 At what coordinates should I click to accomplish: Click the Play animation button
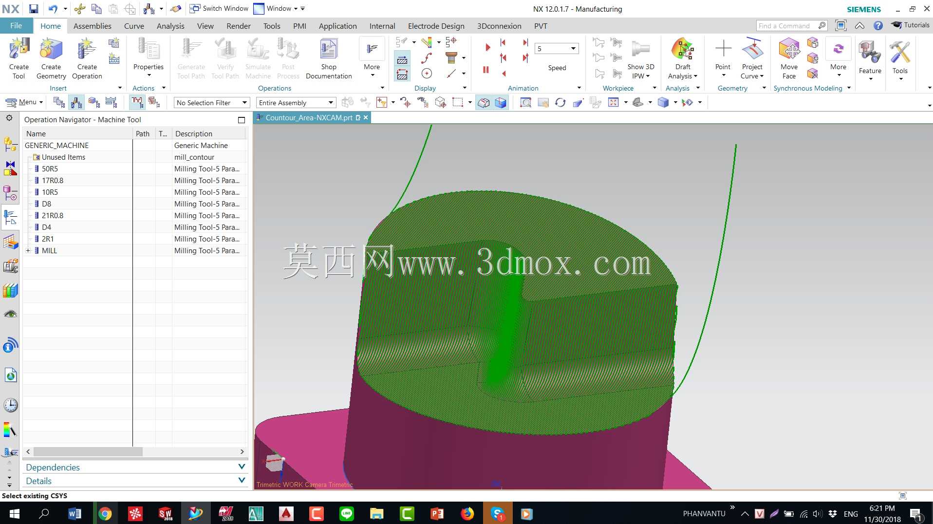coord(487,47)
